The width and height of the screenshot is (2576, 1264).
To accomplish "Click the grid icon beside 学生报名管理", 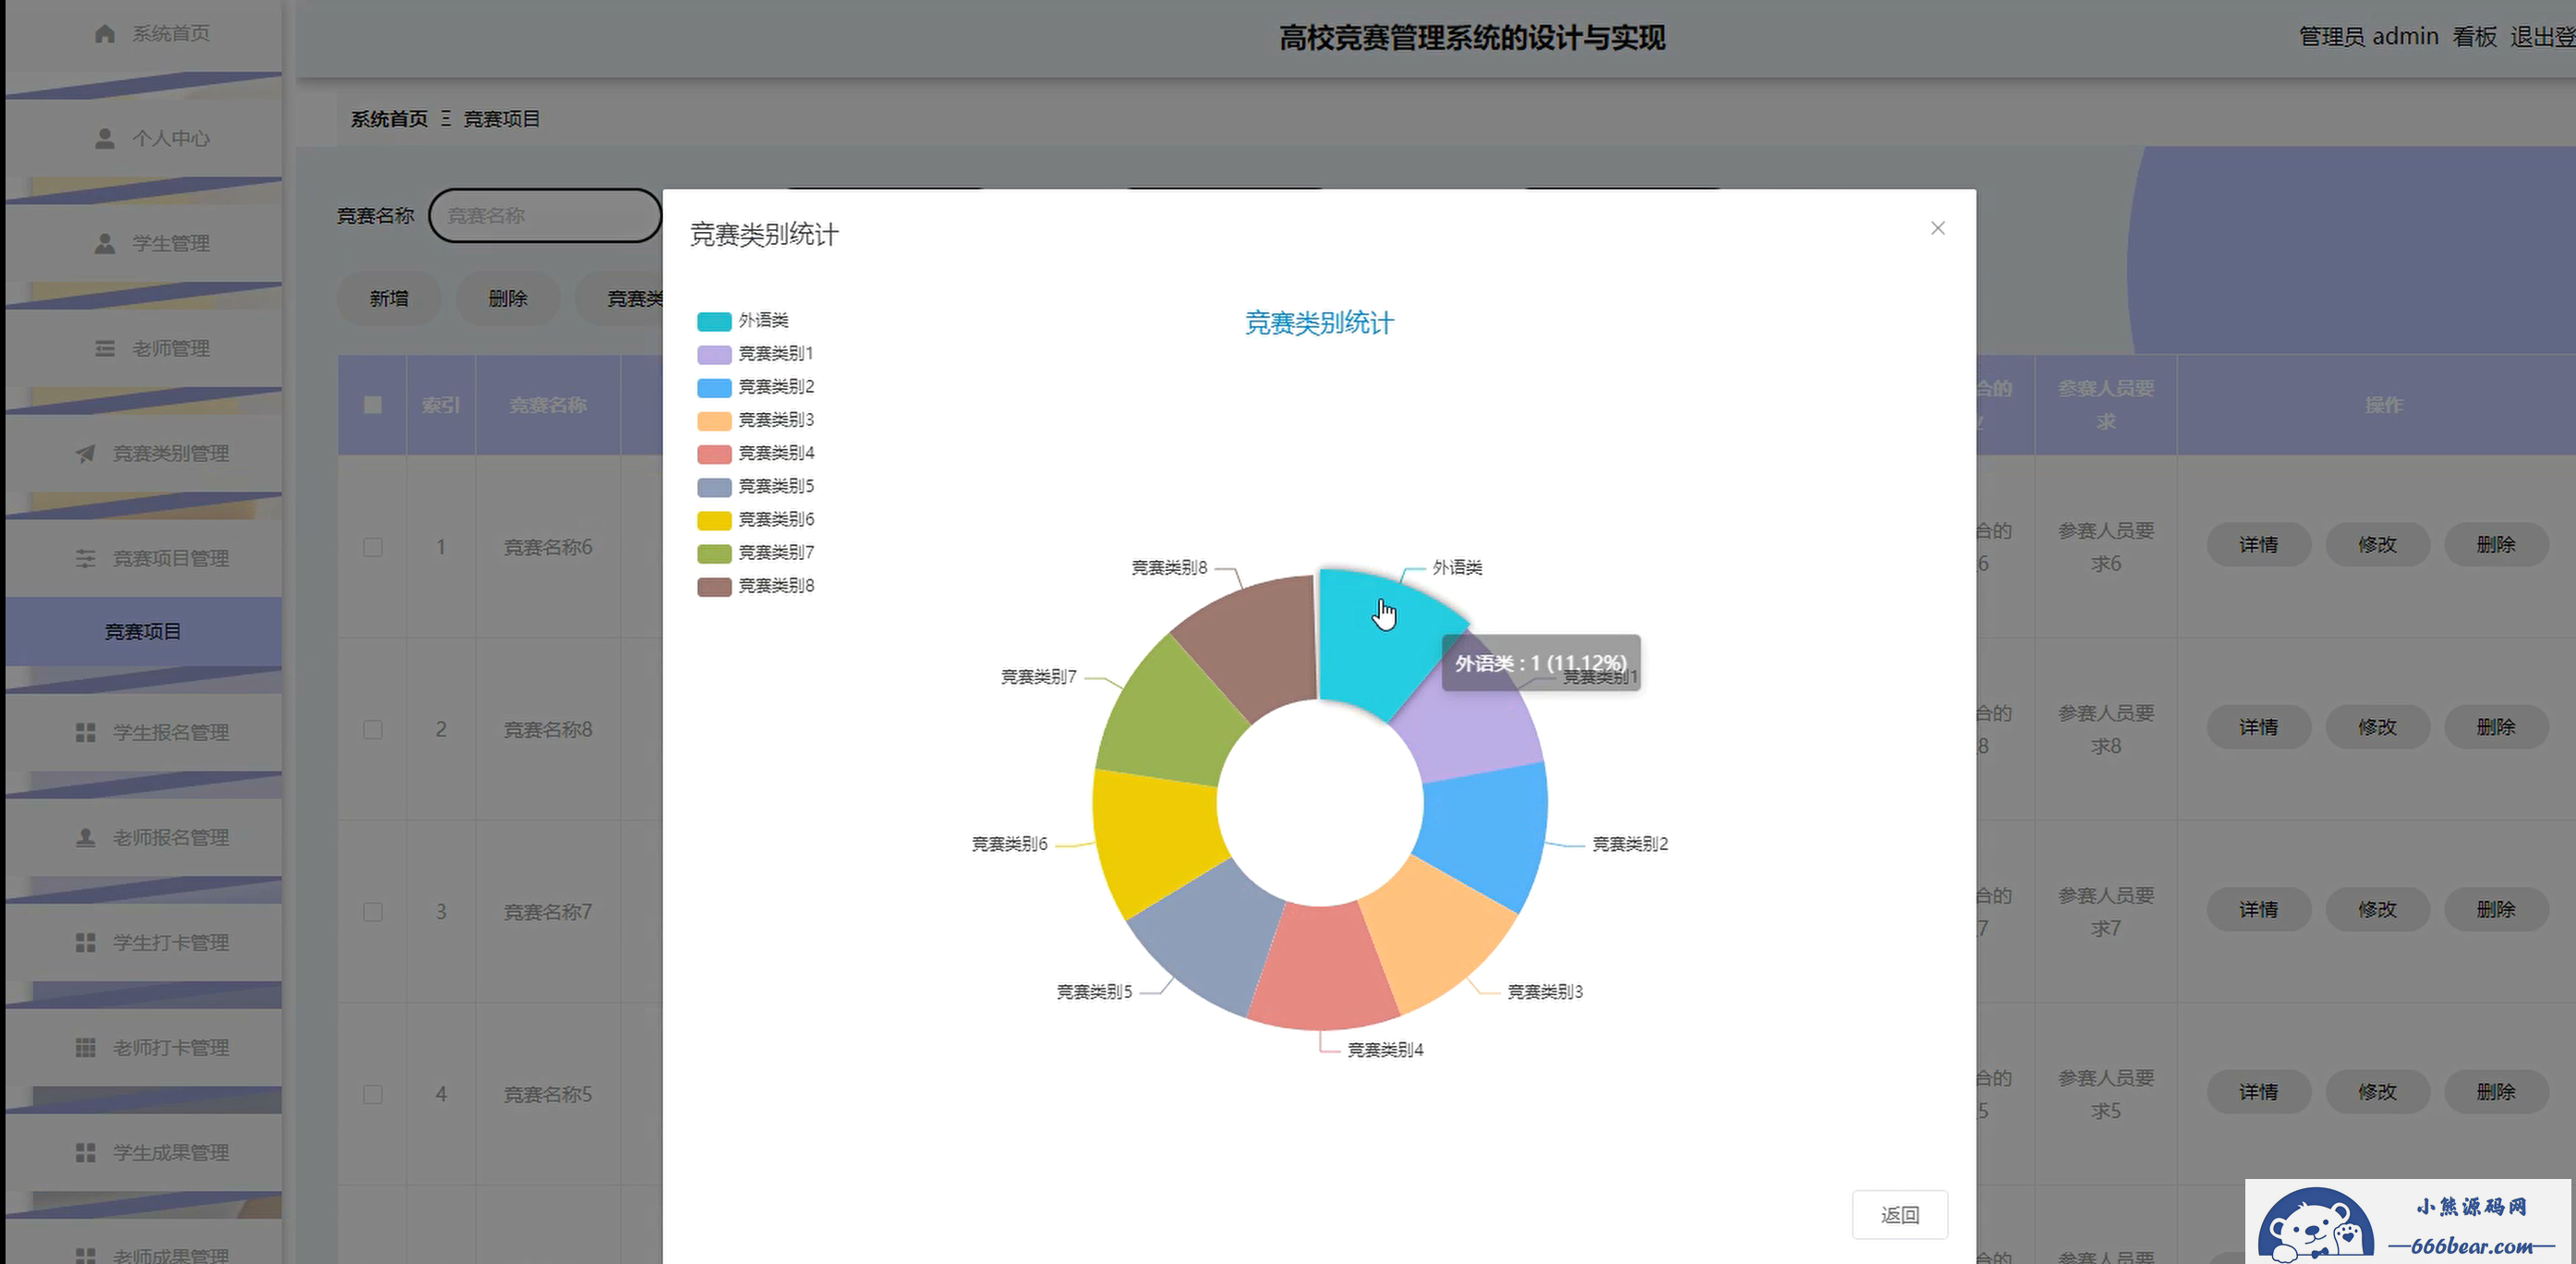I will click(85, 732).
